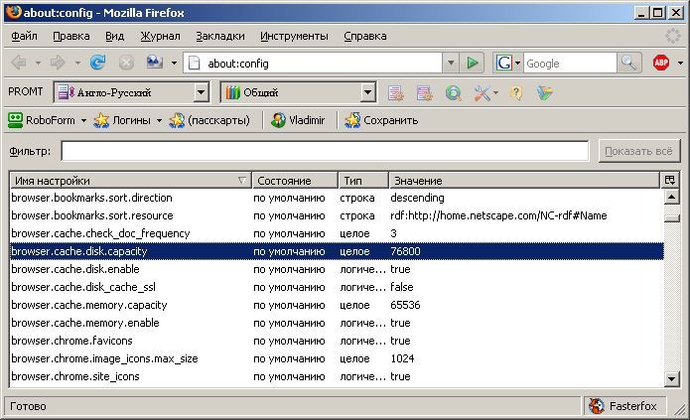Open the Журнал menu
690x420 pixels.
[160, 36]
